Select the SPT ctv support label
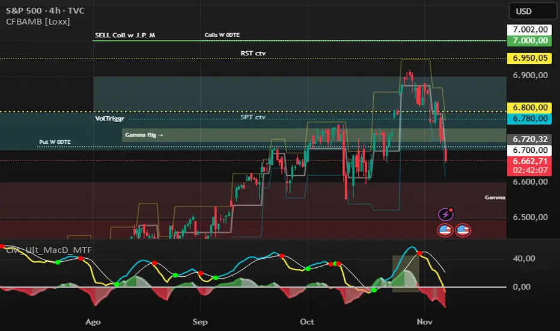 (x=253, y=117)
